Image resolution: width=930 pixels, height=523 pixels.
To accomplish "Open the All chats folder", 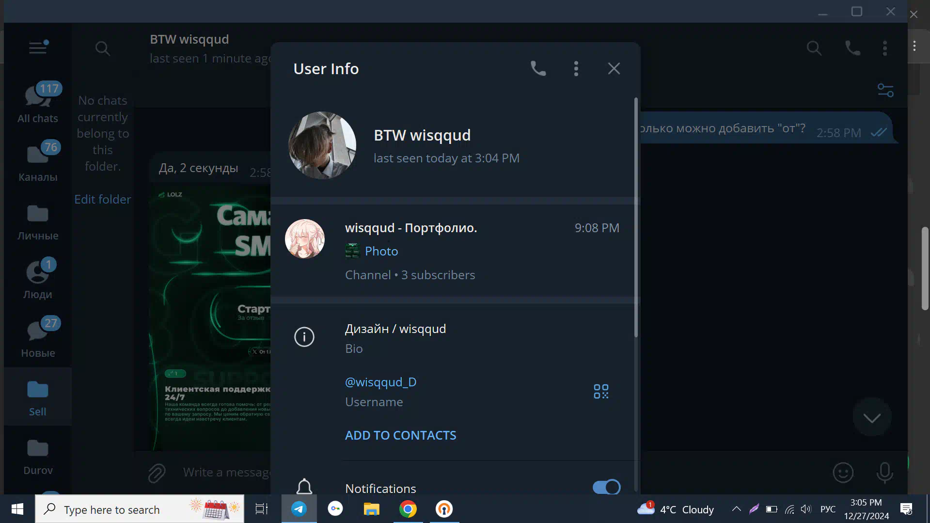I will (x=38, y=103).
